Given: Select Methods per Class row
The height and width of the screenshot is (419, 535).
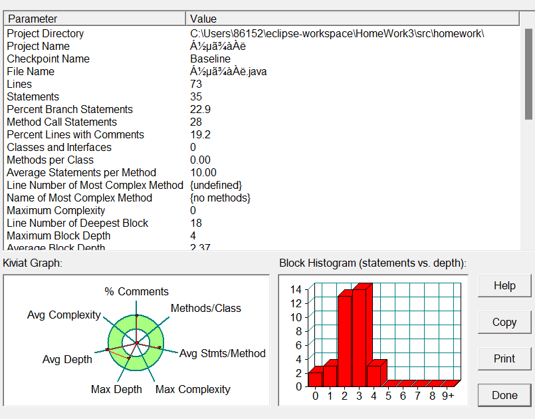Looking at the screenshot, I should [x=50, y=160].
